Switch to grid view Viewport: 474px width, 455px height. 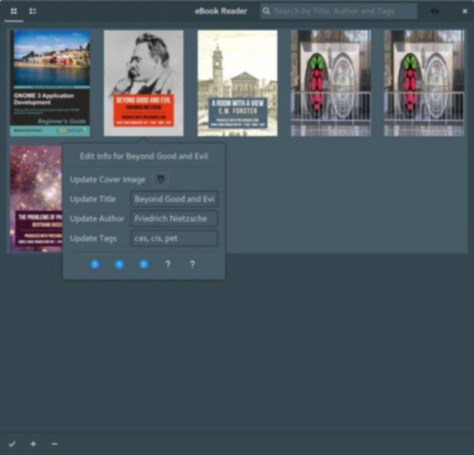tap(14, 12)
